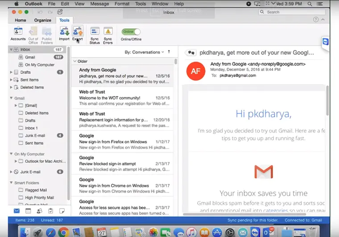This screenshot has height=237, width=339.
Task: Expand Outlook for Mac Archive folder
Action: (16, 161)
